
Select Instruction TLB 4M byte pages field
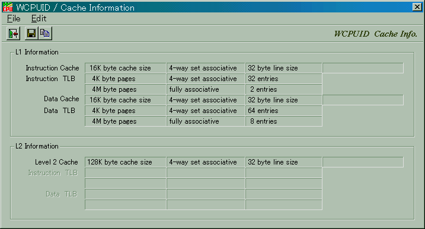click(x=126, y=89)
